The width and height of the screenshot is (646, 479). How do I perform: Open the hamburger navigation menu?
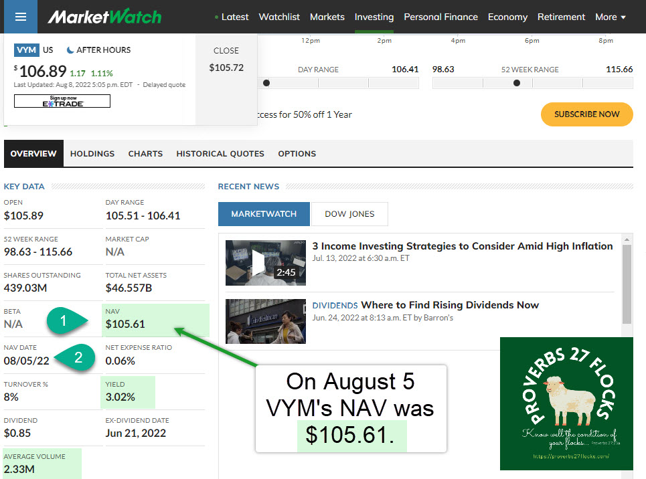coord(20,17)
